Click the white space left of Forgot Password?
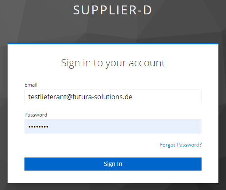This screenshot has height=190, width=226. 92,145
